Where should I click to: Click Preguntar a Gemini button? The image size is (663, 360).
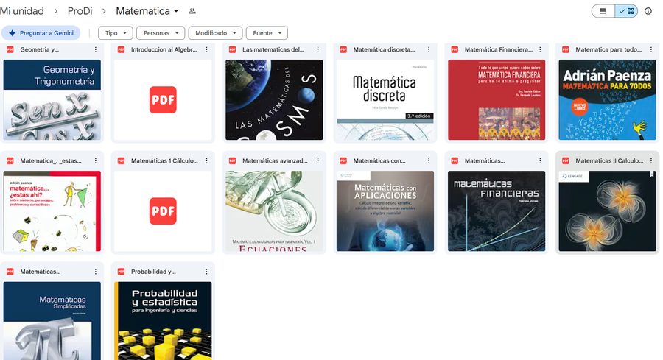click(41, 33)
